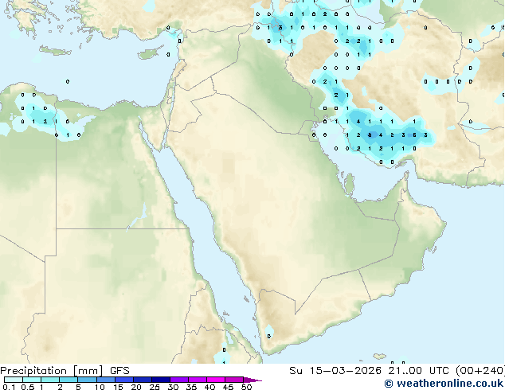The image size is (505, 390).
Task: Pick the 45–50 mm legend swatch
Action: click(x=234, y=380)
